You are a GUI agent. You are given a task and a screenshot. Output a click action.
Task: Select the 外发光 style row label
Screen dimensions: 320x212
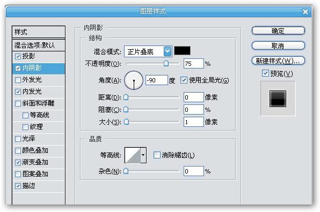click(32, 80)
